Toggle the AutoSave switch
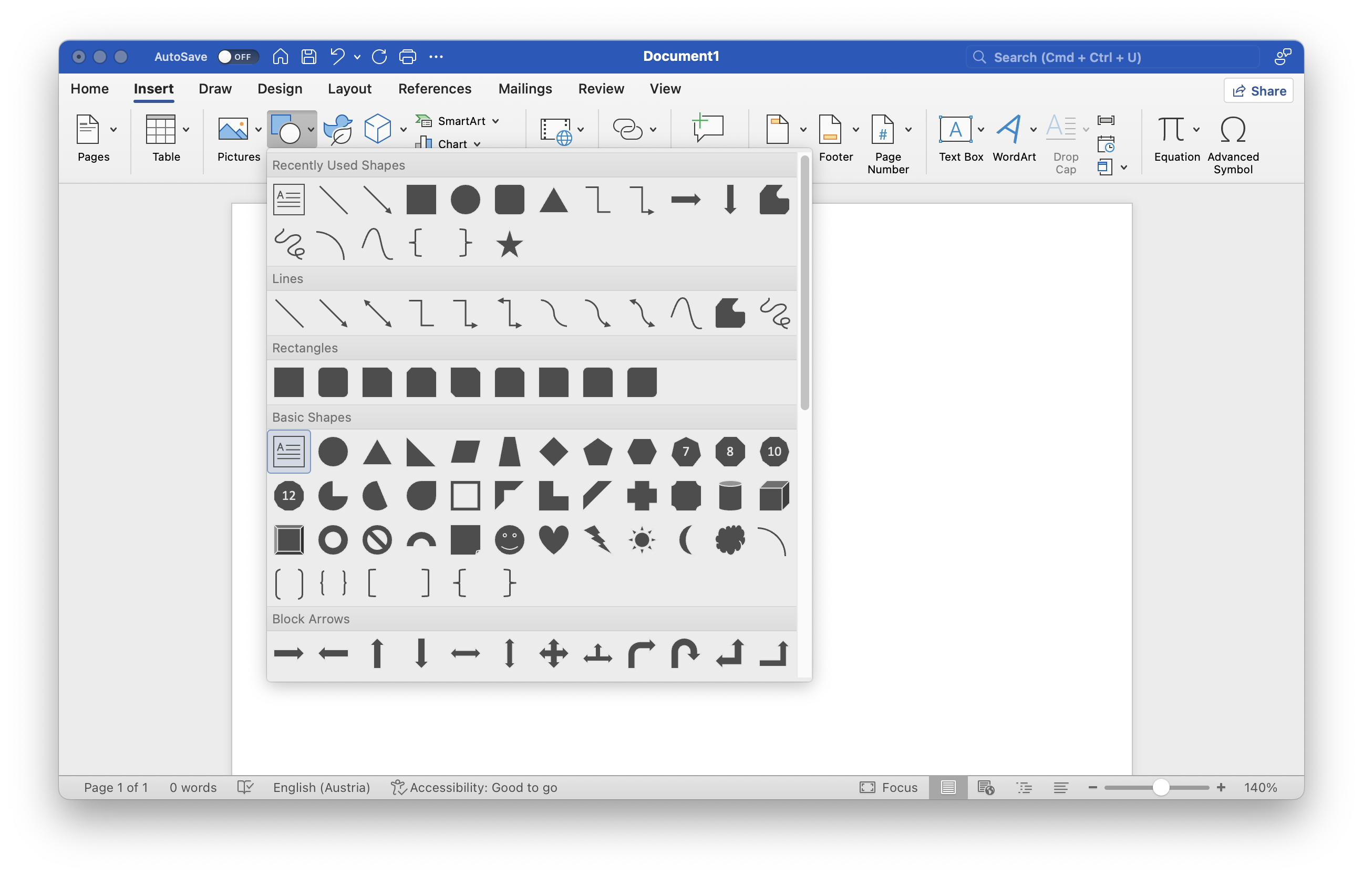Screen dimensions: 1363x877 click(x=238, y=56)
